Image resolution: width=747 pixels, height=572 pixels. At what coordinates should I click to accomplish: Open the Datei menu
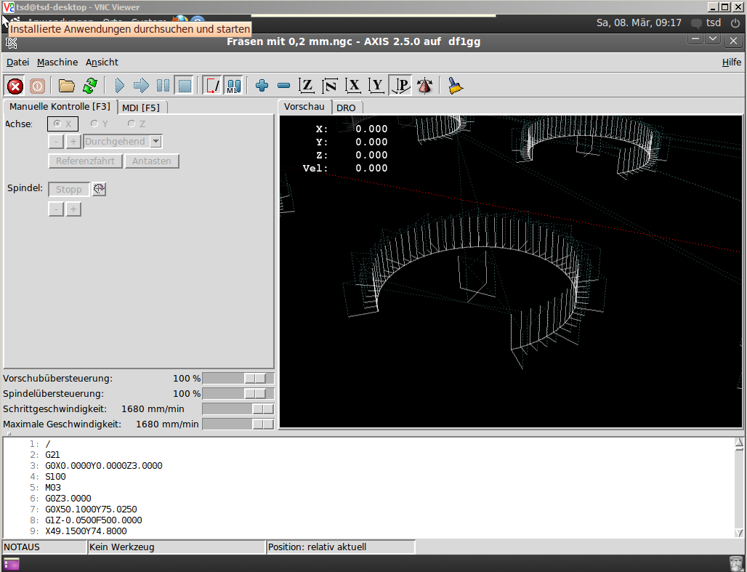17,63
